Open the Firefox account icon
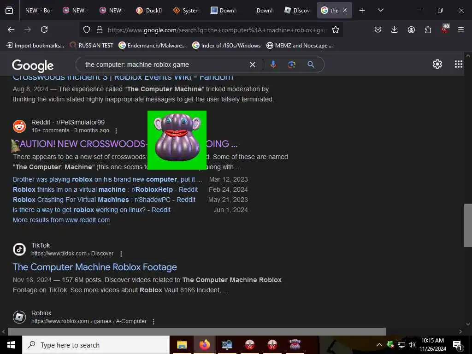This screenshot has height=354, width=472. click(411, 29)
